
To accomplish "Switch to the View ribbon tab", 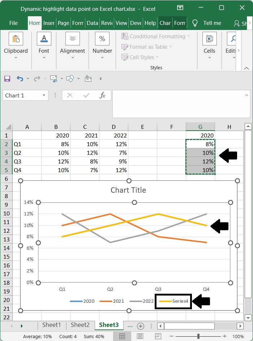I will pos(121,23).
